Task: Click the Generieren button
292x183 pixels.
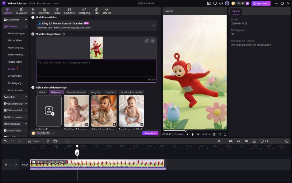Action: tap(150, 133)
